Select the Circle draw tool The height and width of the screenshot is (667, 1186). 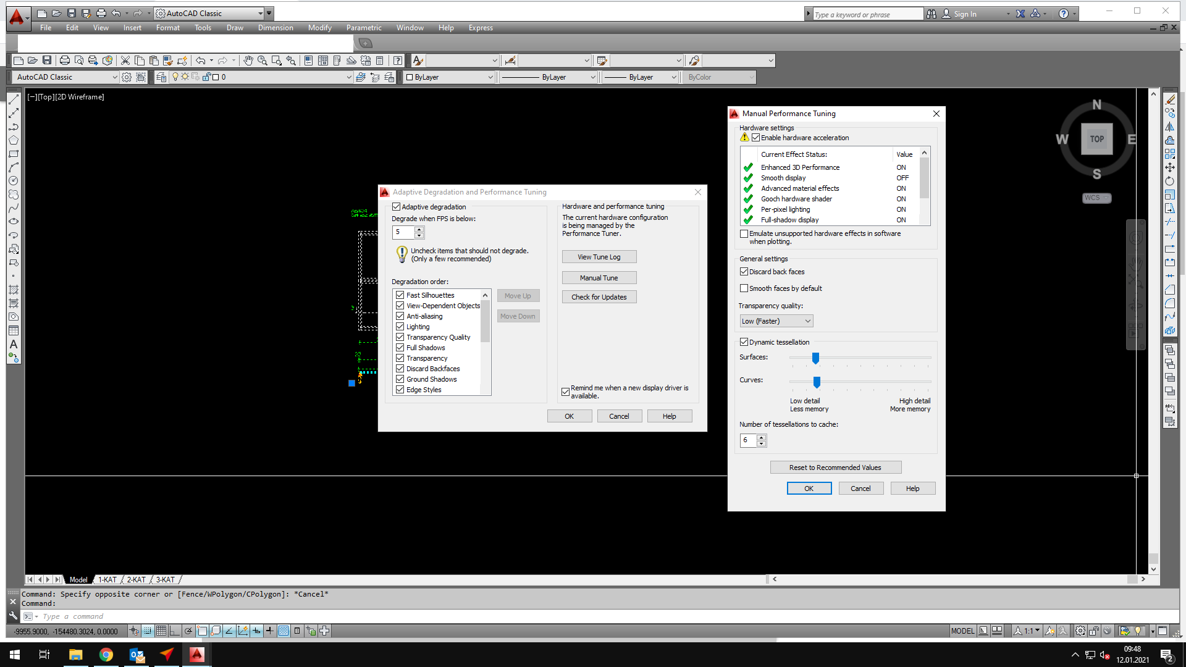click(x=13, y=181)
